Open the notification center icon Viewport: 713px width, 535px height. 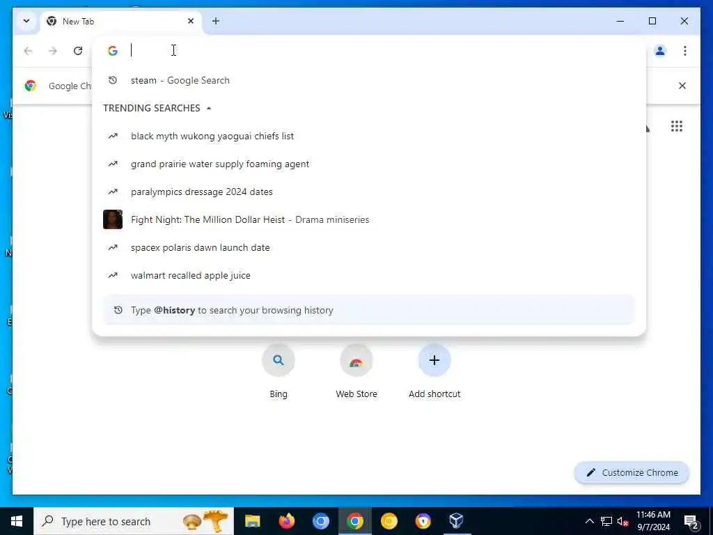691,522
